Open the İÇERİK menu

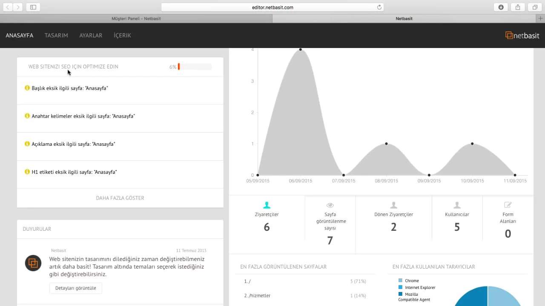(x=122, y=36)
